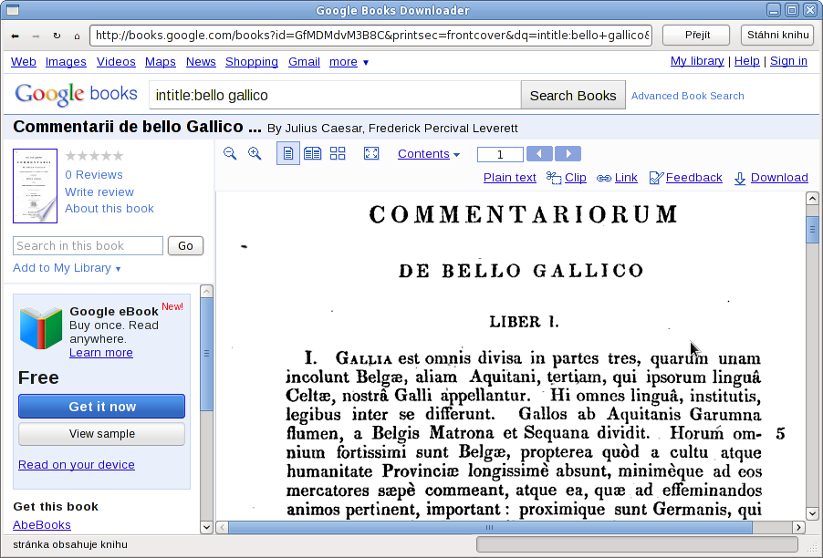View the book as Plain text

click(x=510, y=178)
